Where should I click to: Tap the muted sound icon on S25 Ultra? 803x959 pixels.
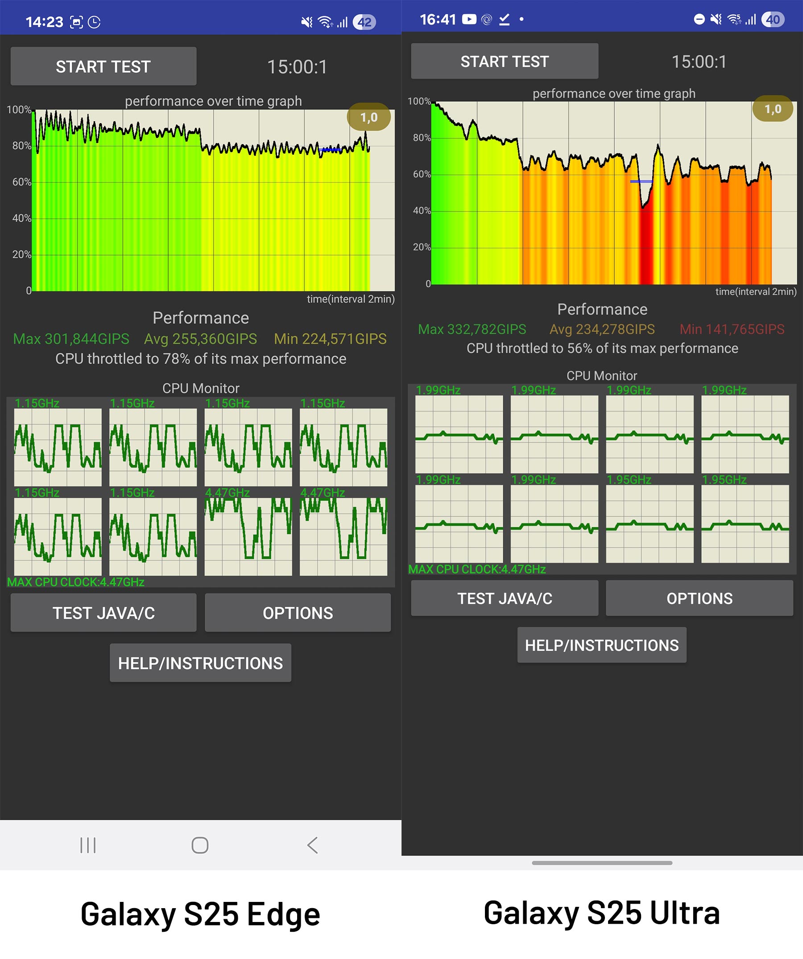pos(716,19)
